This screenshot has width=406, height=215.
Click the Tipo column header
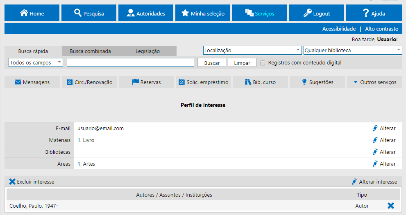tap(362, 195)
